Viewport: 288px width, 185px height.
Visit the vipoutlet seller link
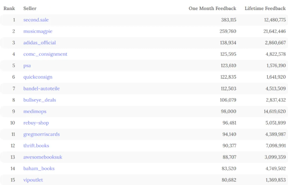33,180
